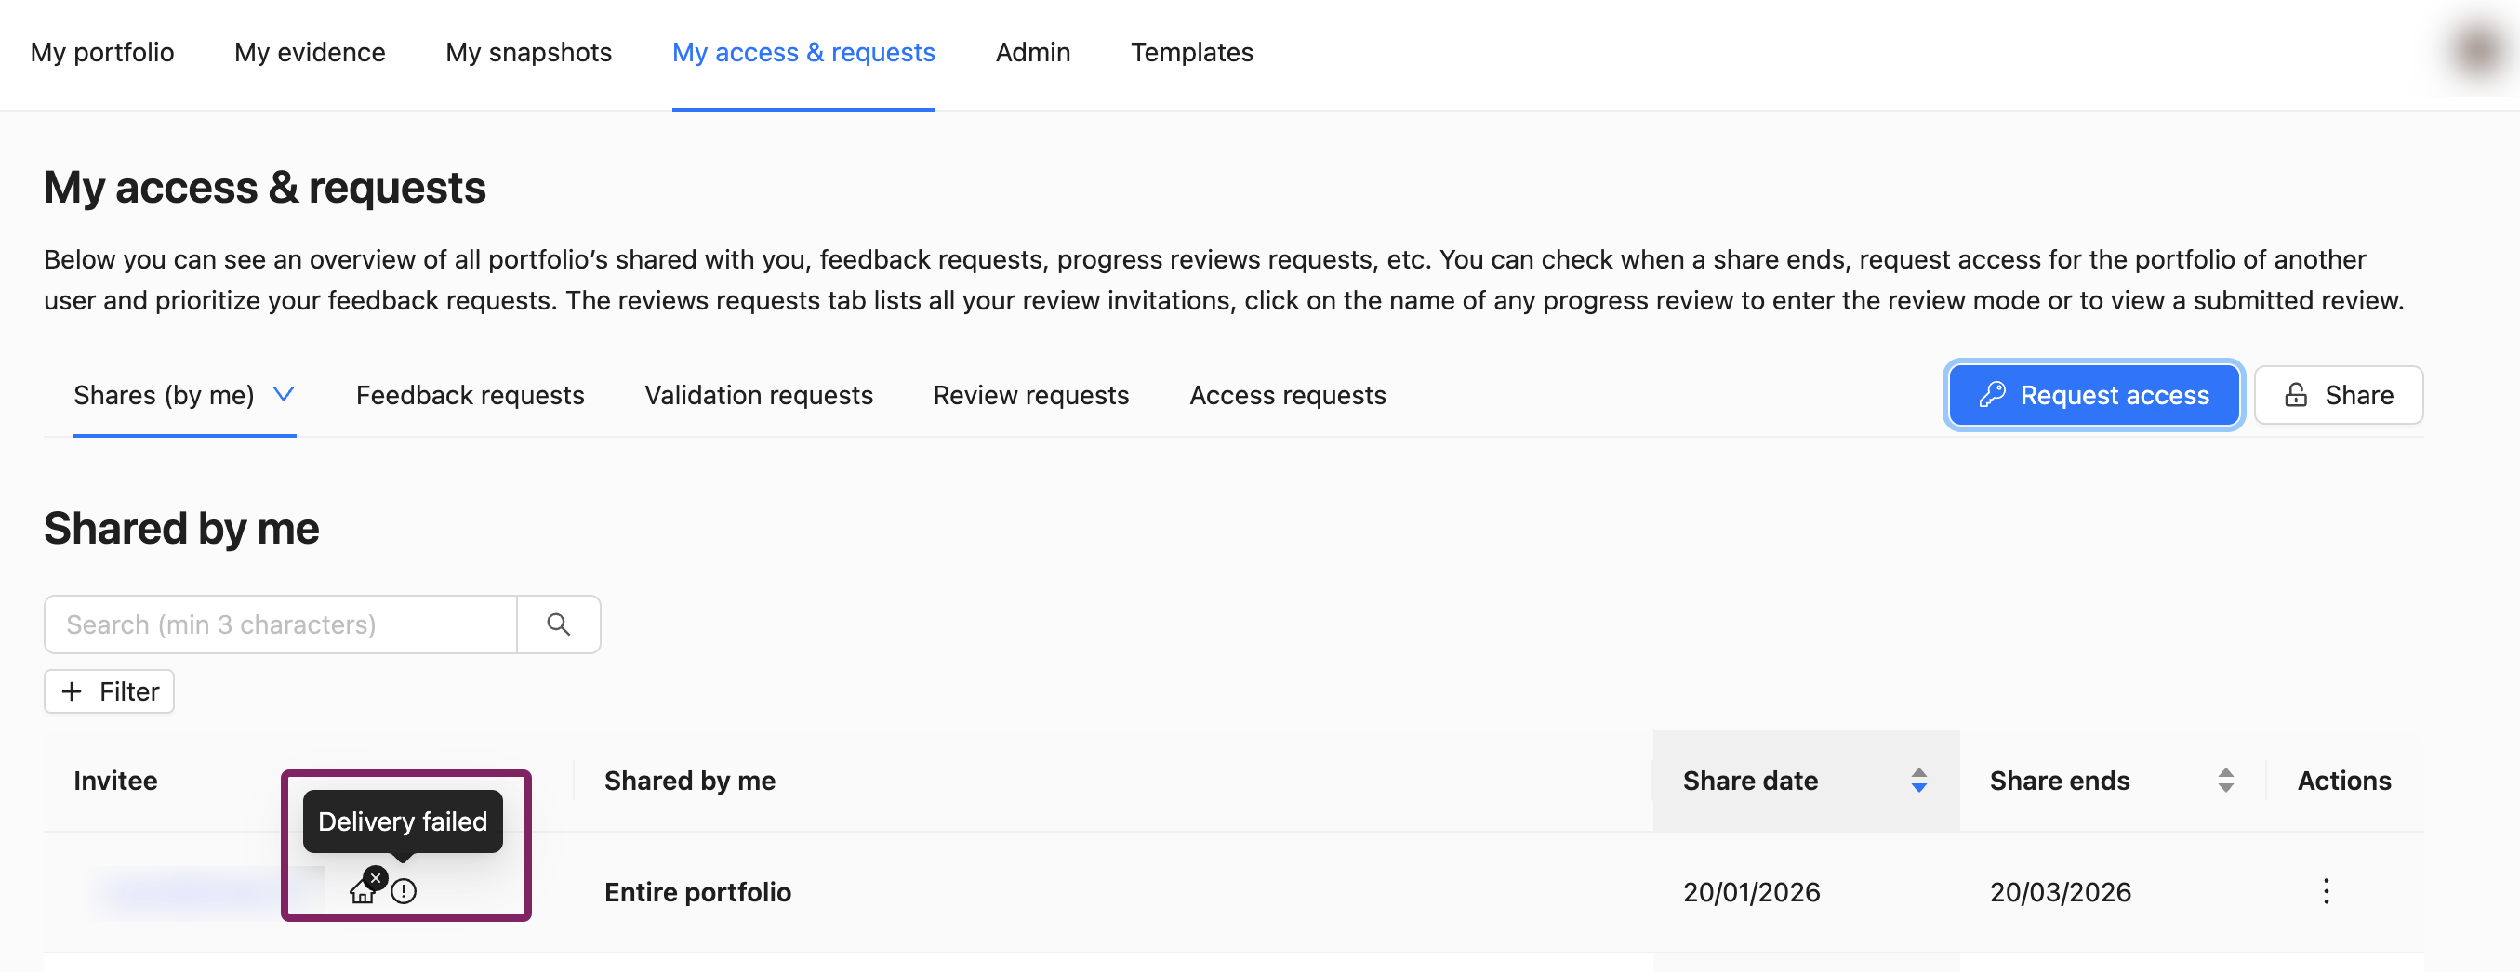The height and width of the screenshot is (972, 2520).
Task: Go to My evidence
Action: point(309,52)
